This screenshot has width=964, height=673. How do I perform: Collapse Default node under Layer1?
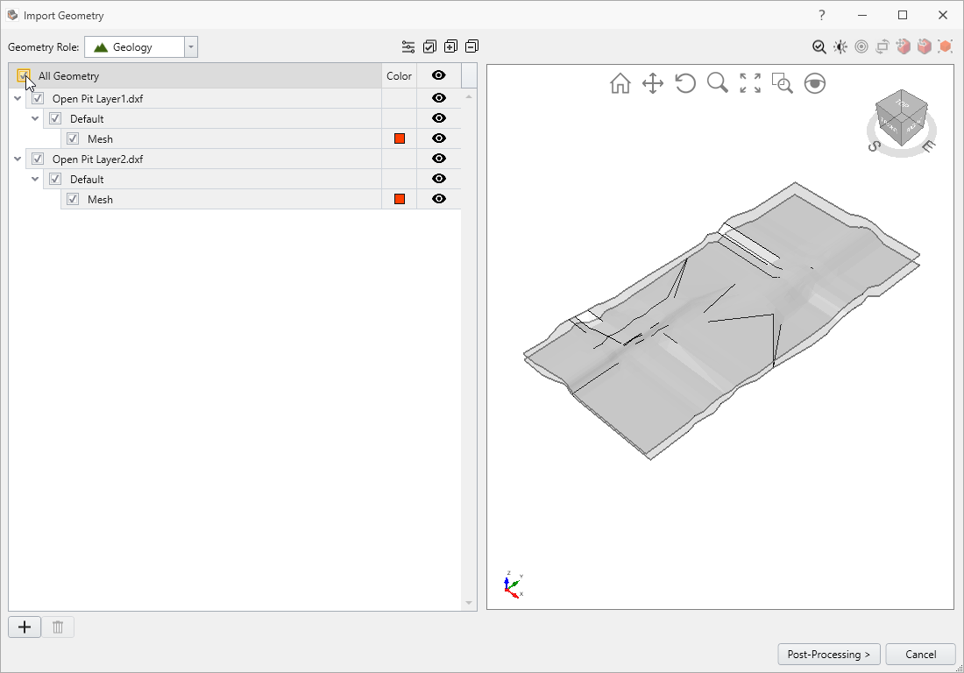click(35, 118)
